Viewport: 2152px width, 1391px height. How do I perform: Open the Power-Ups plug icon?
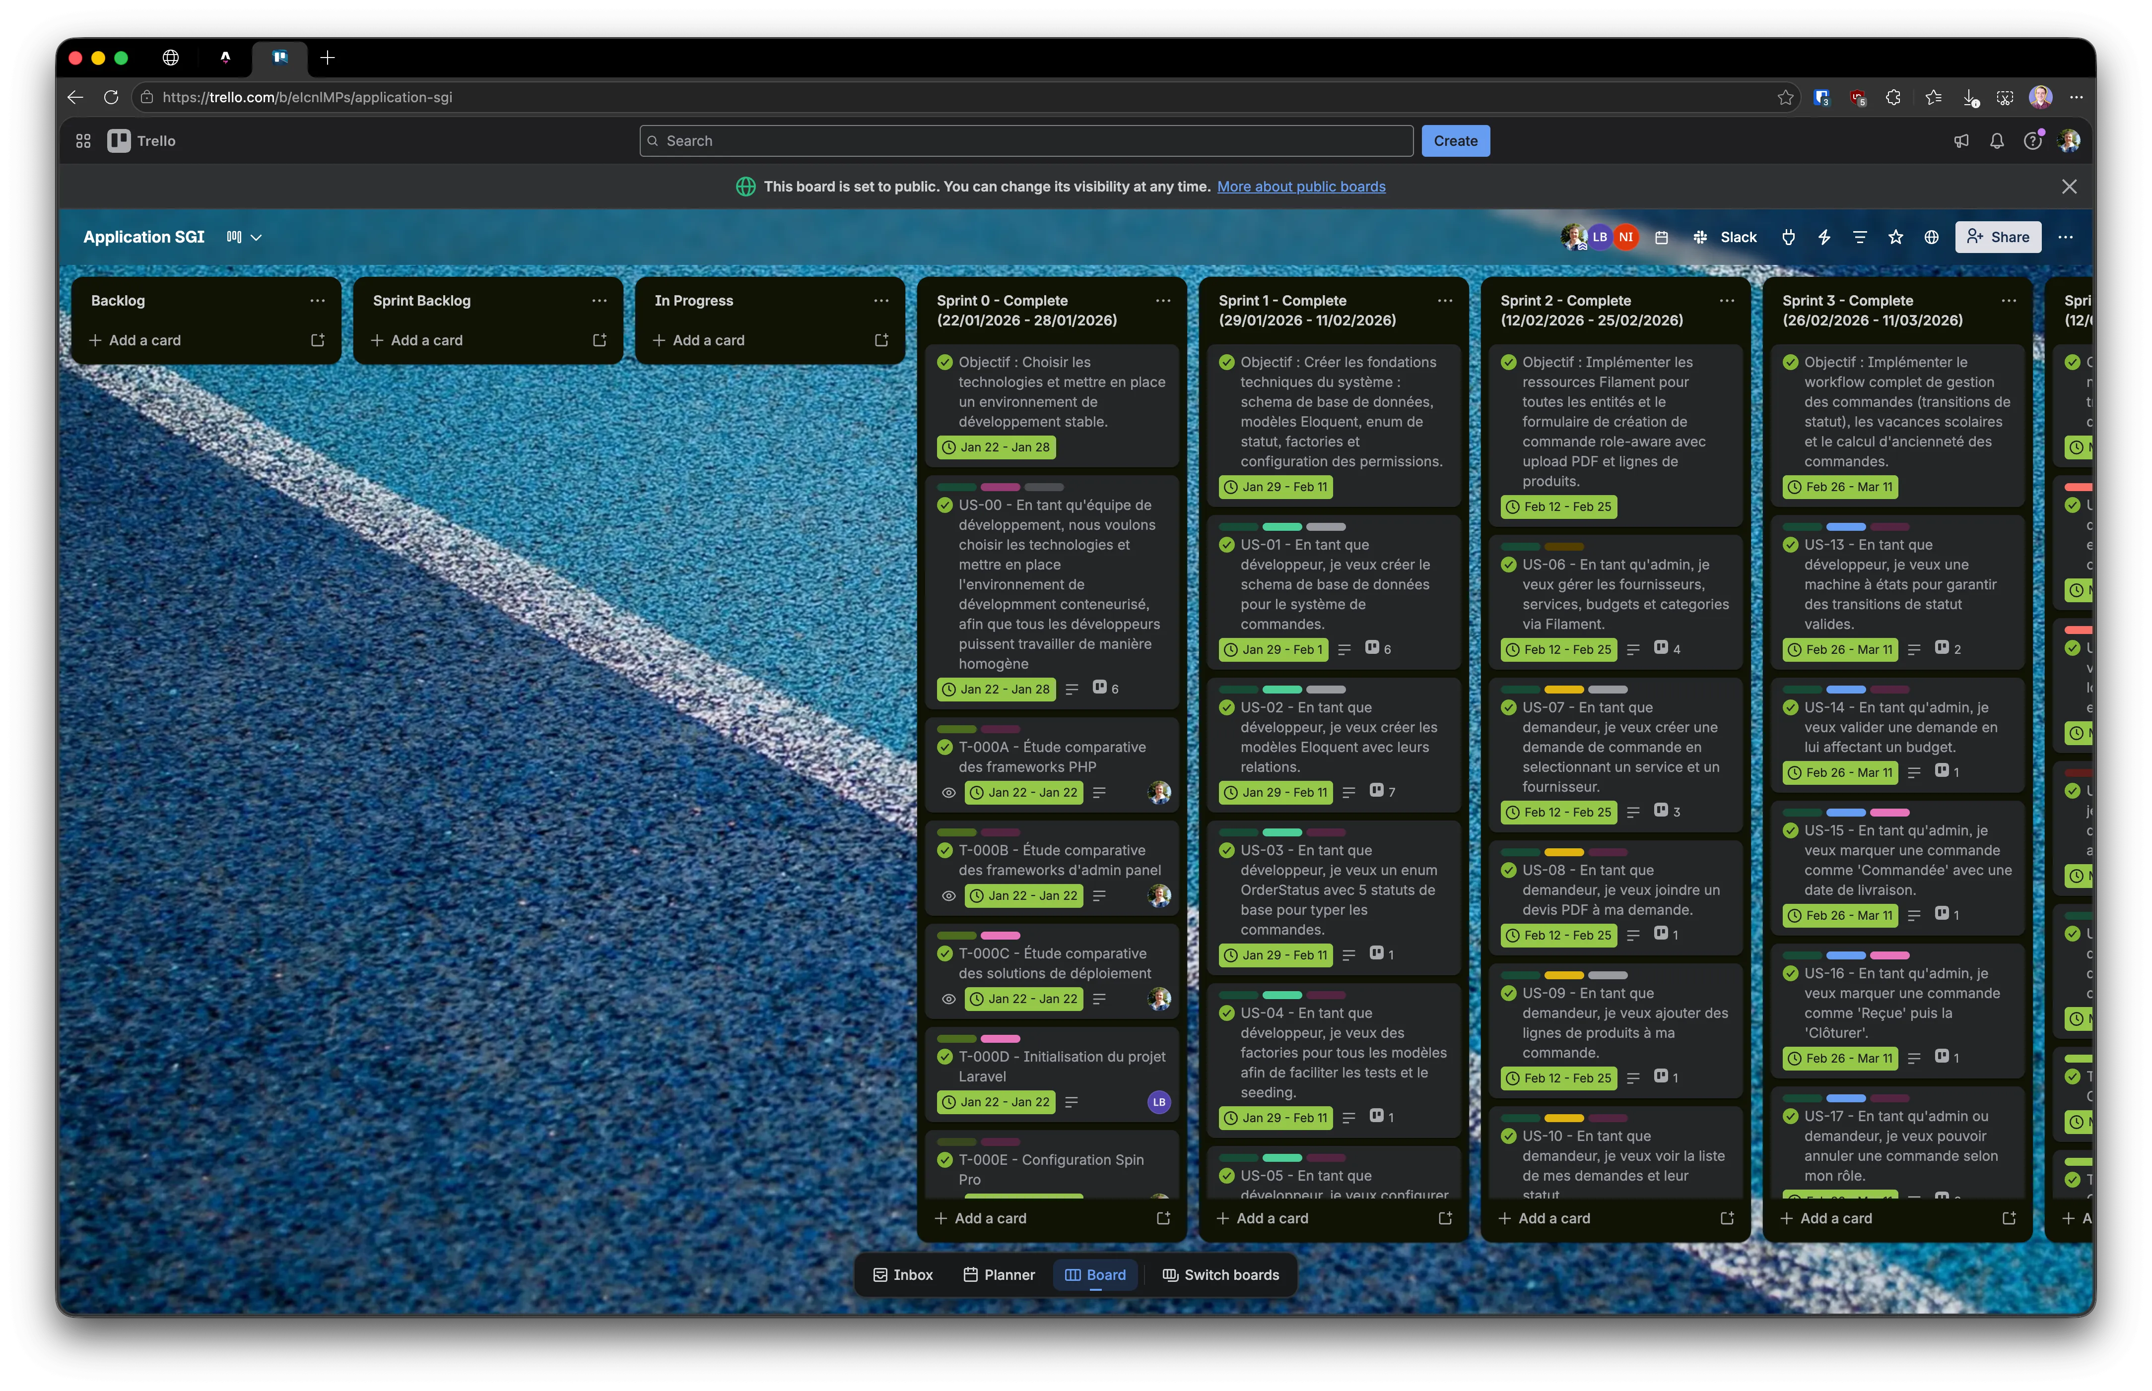(1789, 238)
